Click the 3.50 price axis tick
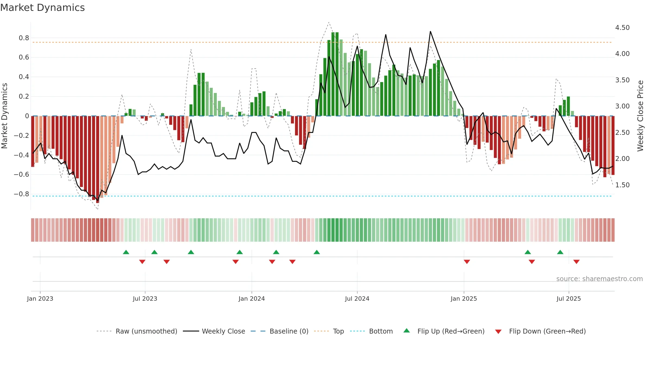Screen dimensions: 652x367 (622, 80)
